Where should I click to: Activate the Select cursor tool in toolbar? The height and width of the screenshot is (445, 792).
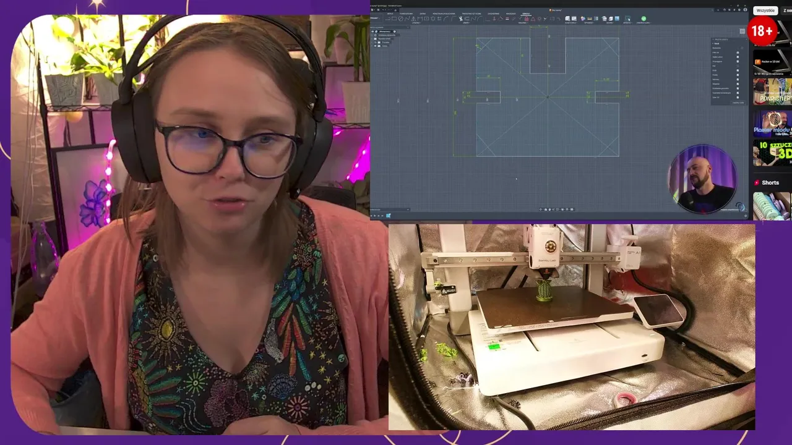tap(628, 19)
